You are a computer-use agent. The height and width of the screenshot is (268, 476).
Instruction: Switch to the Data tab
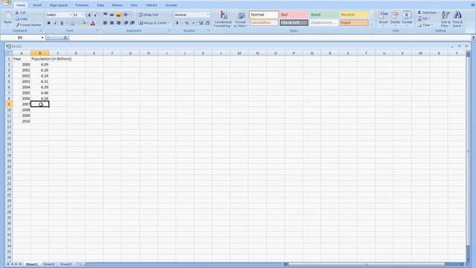100,5
